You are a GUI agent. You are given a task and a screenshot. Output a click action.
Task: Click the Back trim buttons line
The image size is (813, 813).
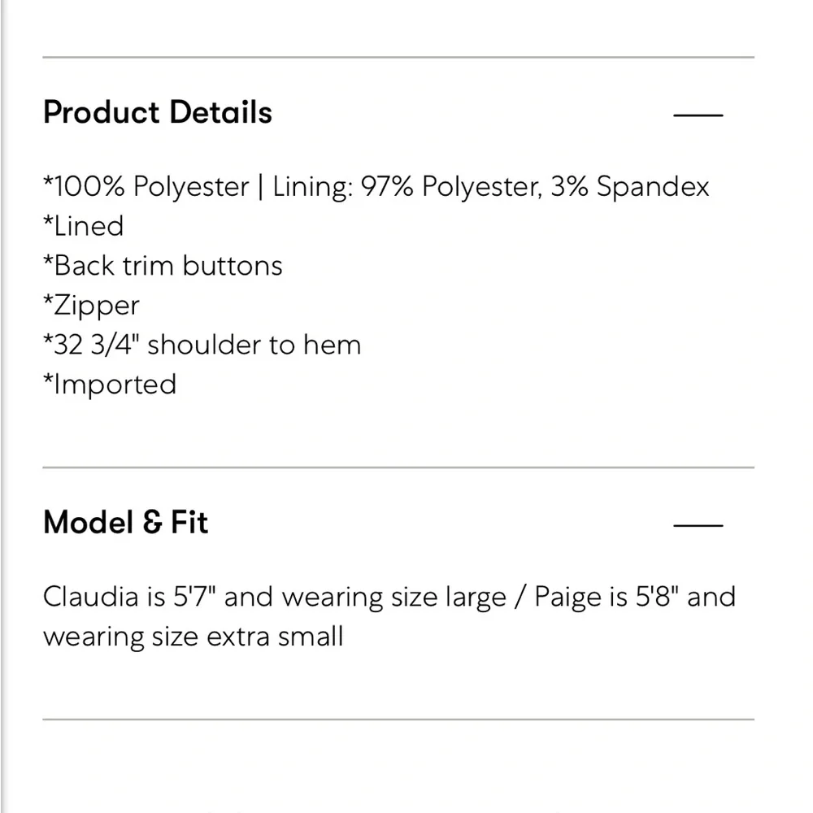(163, 266)
